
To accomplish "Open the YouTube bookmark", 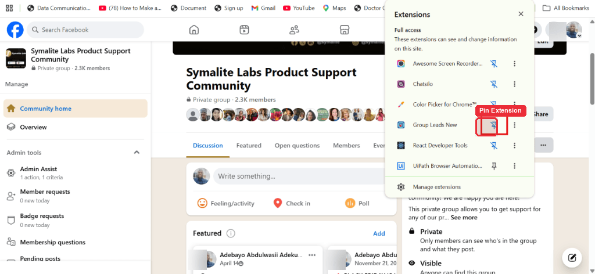I will click(x=299, y=8).
